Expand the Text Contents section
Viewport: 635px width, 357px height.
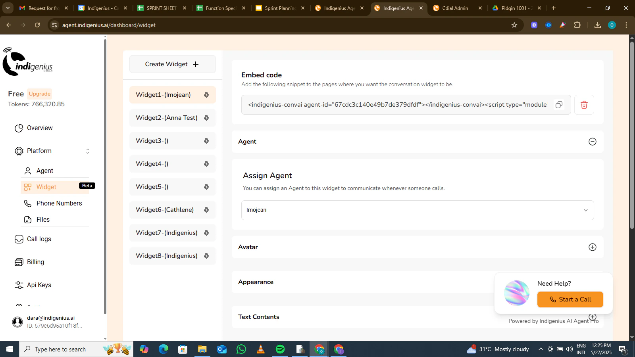[x=592, y=317]
